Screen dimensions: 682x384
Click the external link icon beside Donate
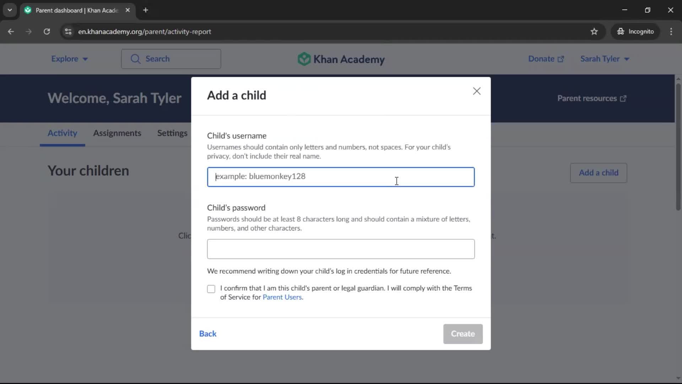pos(561,59)
